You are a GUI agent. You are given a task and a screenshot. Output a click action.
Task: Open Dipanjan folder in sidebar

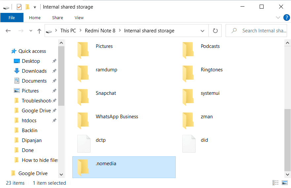[32, 140]
